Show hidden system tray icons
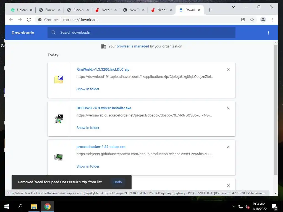Viewport: 283px width, 212px height. point(234,206)
